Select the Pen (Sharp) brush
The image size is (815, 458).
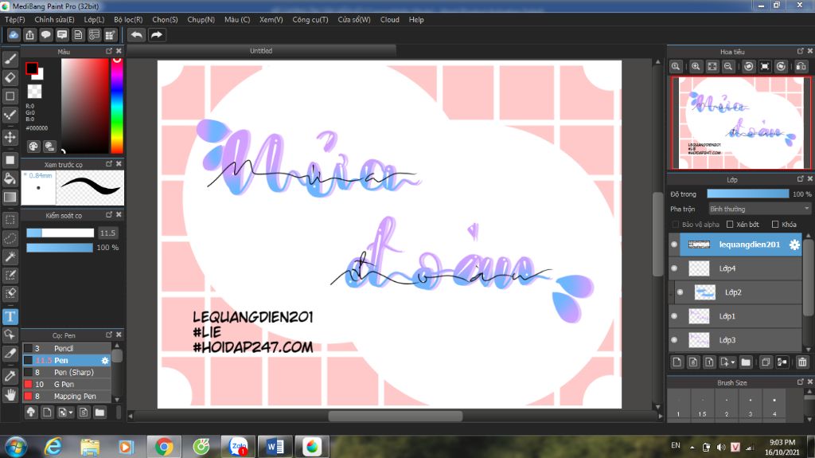[67, 372]
